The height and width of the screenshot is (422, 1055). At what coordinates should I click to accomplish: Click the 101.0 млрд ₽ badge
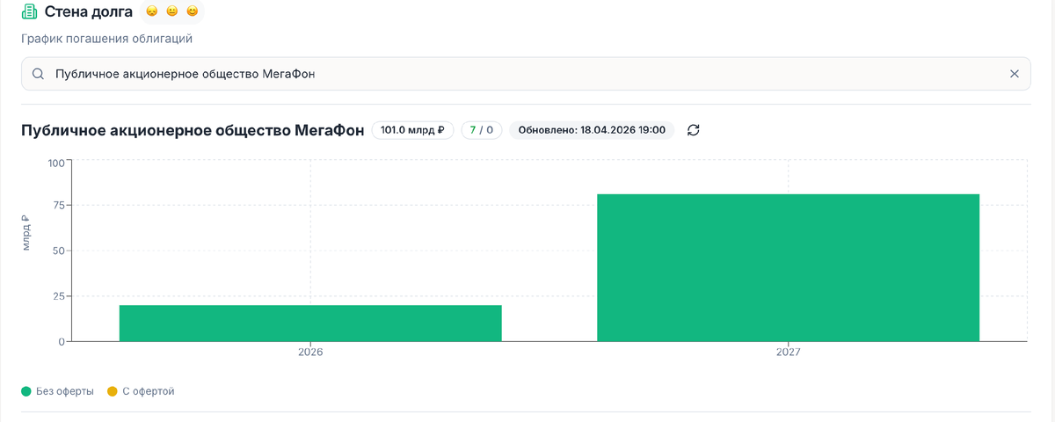tap(412, 130)
